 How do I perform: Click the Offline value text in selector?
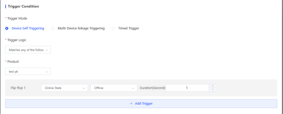point(99,88)
